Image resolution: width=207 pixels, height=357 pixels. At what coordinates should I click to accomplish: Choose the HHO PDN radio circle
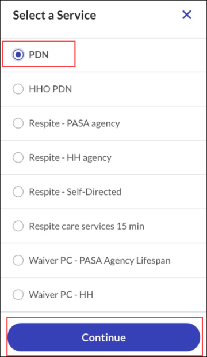click(18, 89)
